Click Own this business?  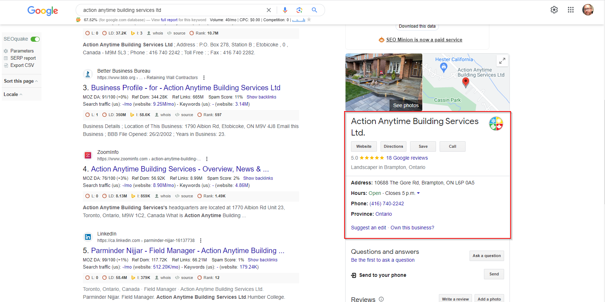pos(412,228)
